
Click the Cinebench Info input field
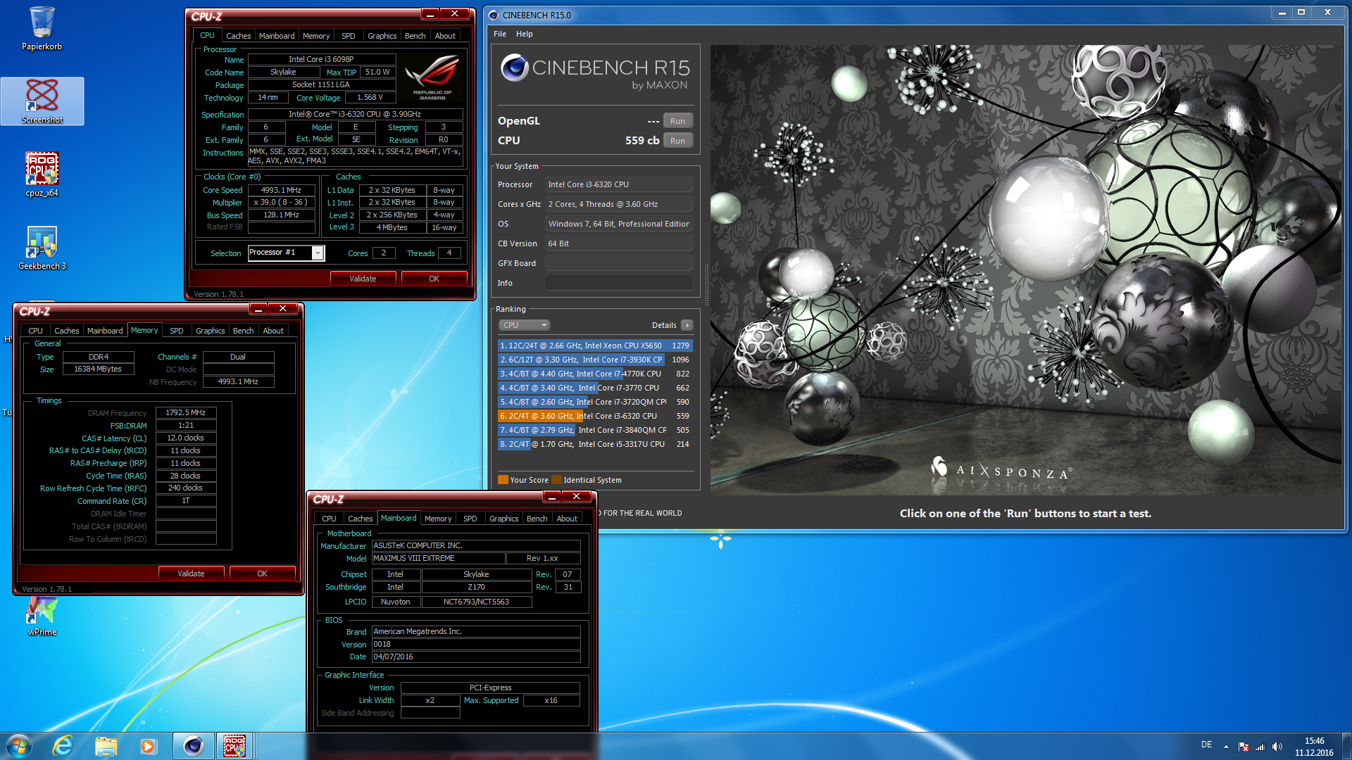click(x=619, y=283)
